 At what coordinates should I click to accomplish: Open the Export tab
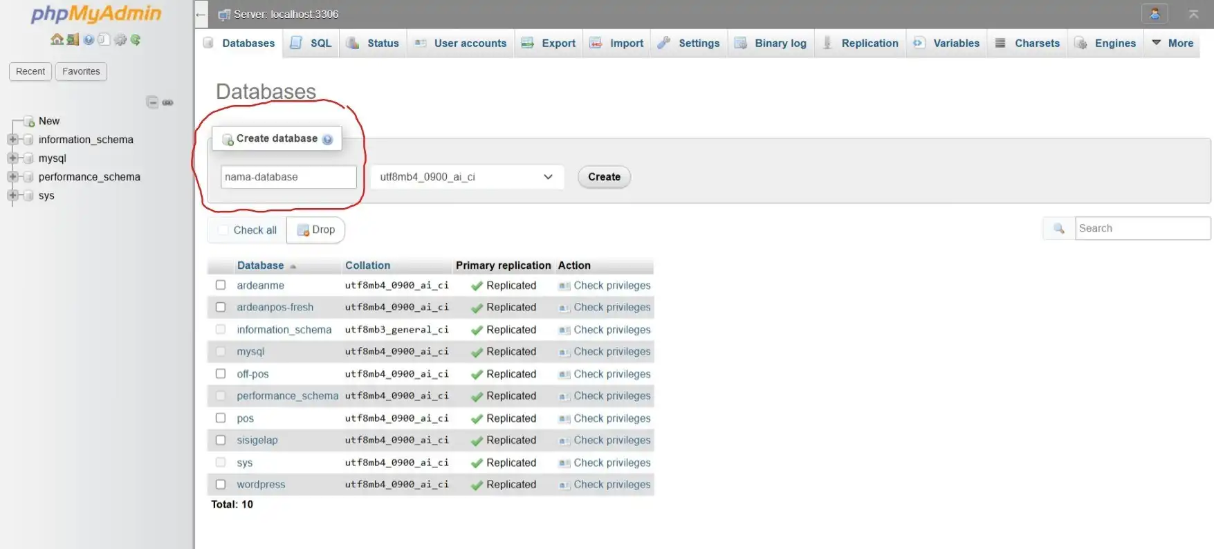click(x=549, y=43)
